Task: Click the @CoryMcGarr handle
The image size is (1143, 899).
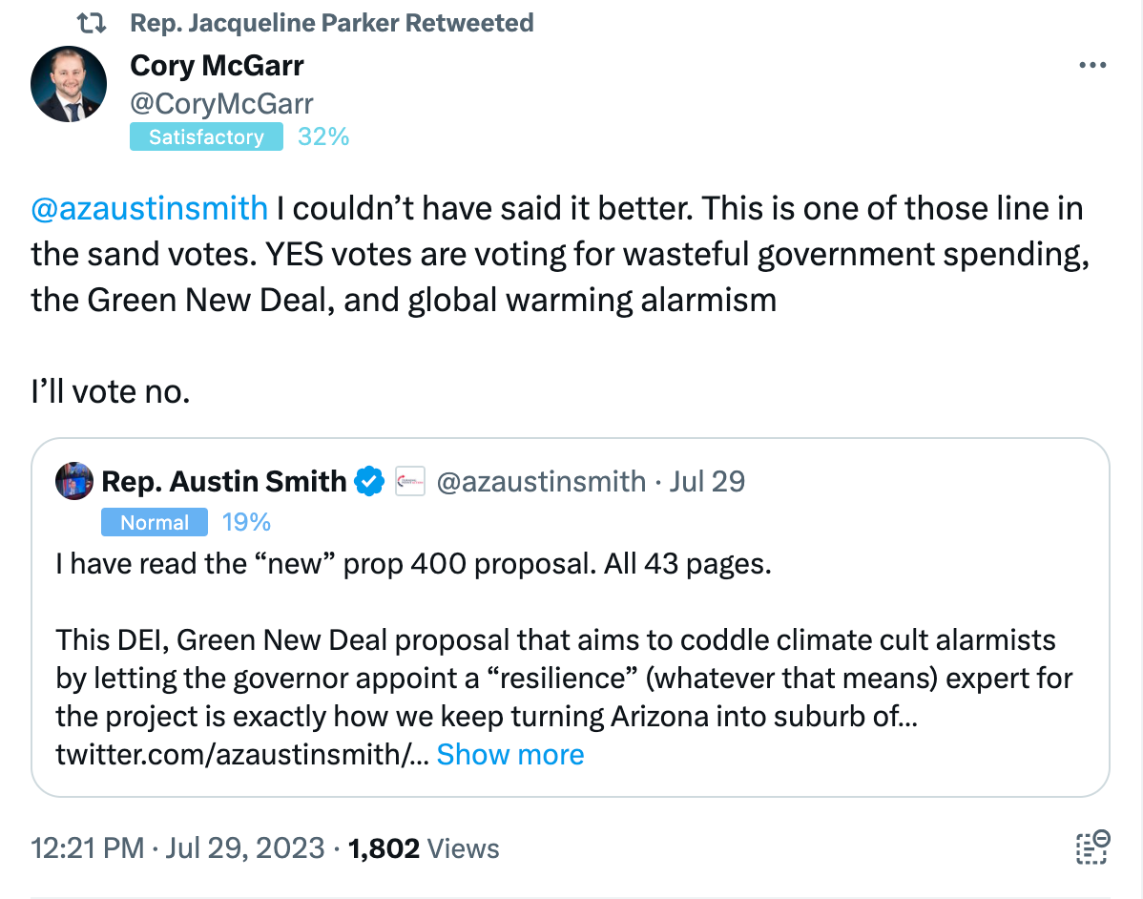Action: (x=221, y=102)
